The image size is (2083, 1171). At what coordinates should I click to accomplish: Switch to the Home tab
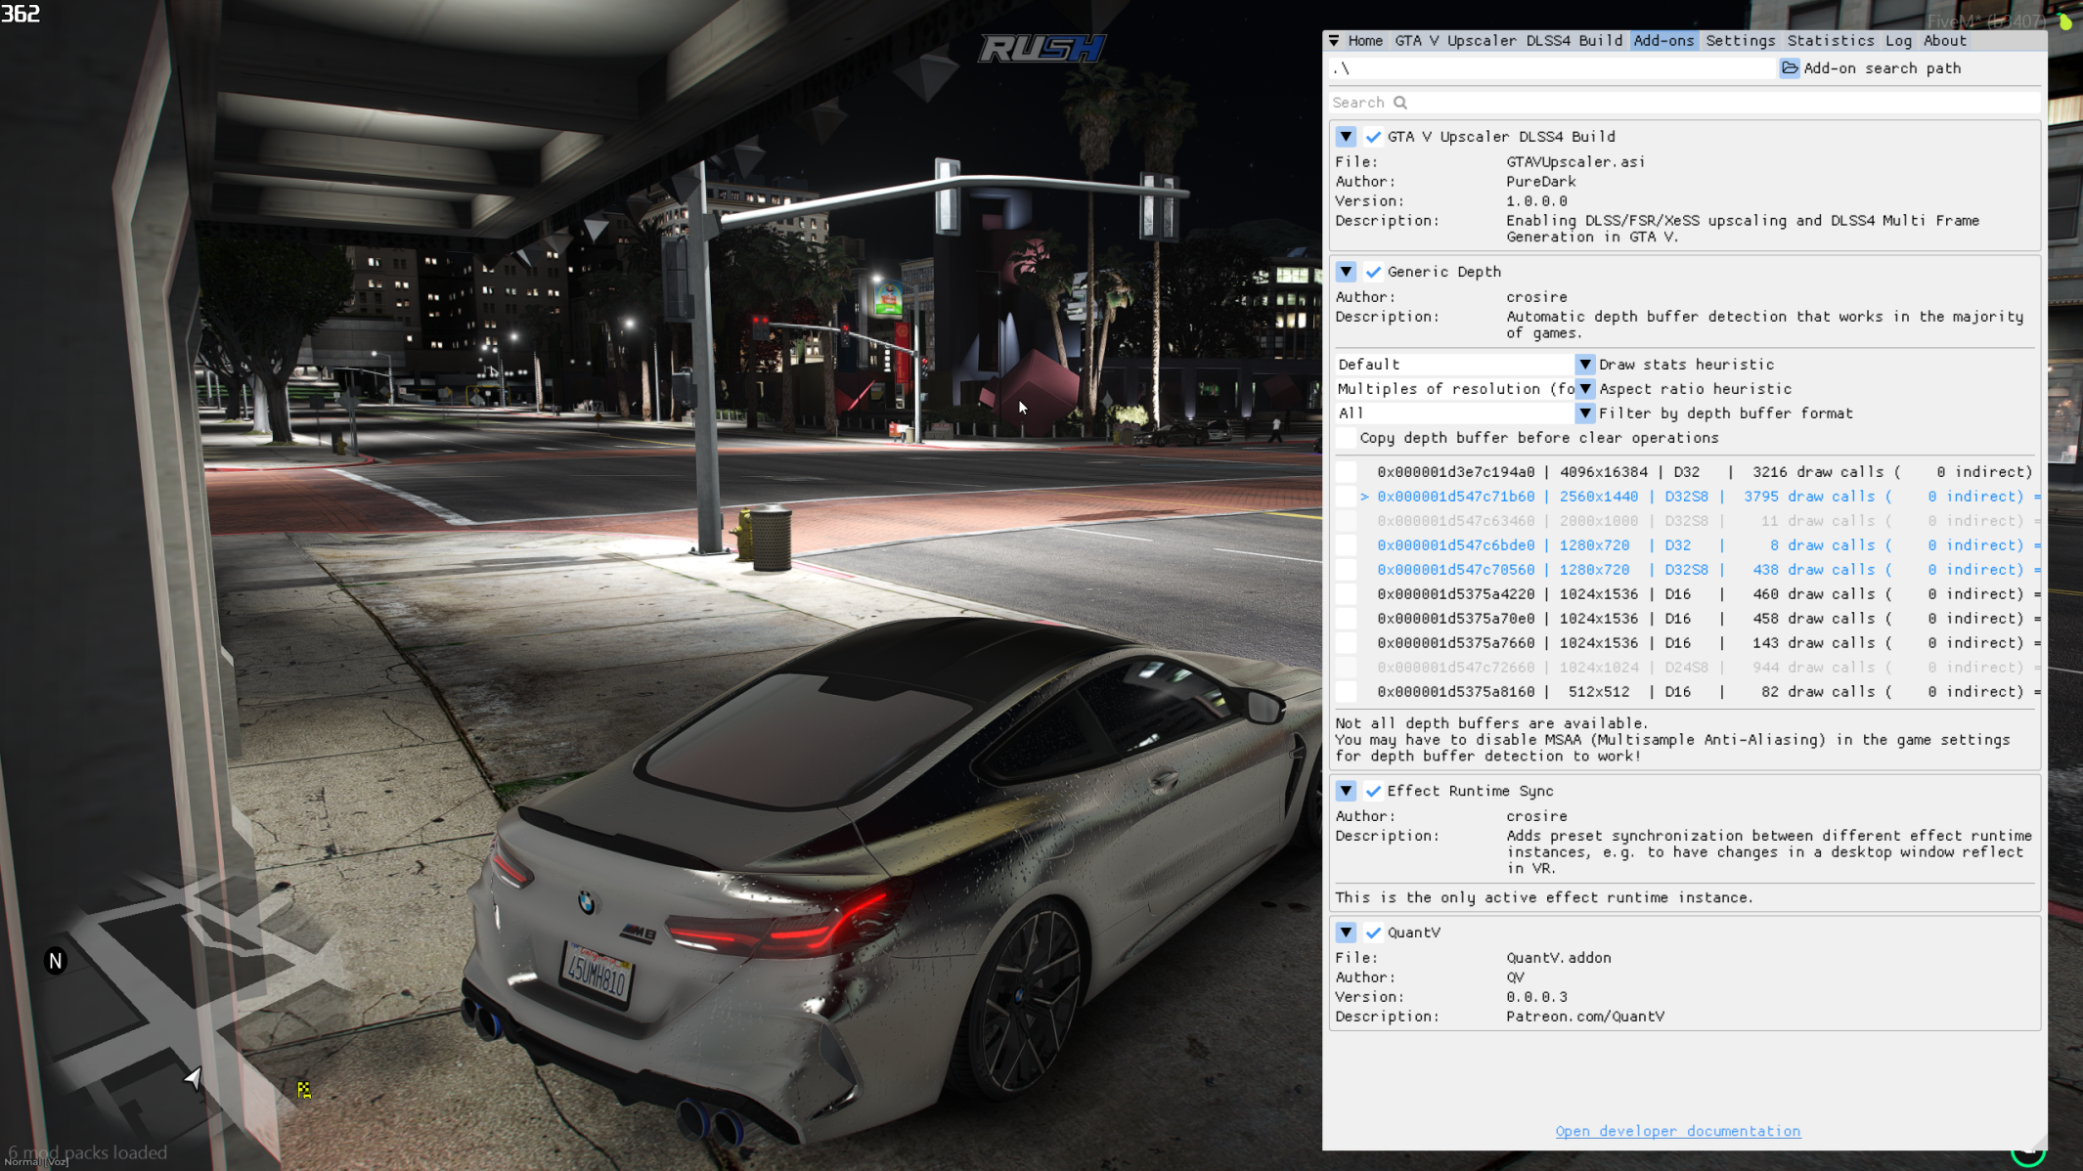point(1365,41)
